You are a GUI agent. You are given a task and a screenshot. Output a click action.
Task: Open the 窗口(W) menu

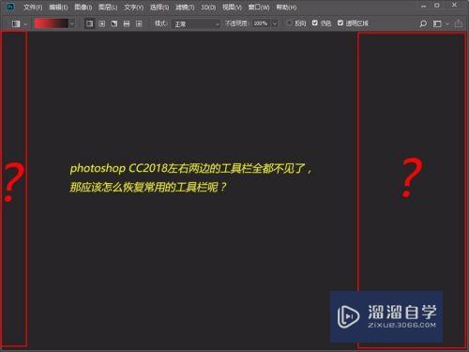(x=259, y=7)
